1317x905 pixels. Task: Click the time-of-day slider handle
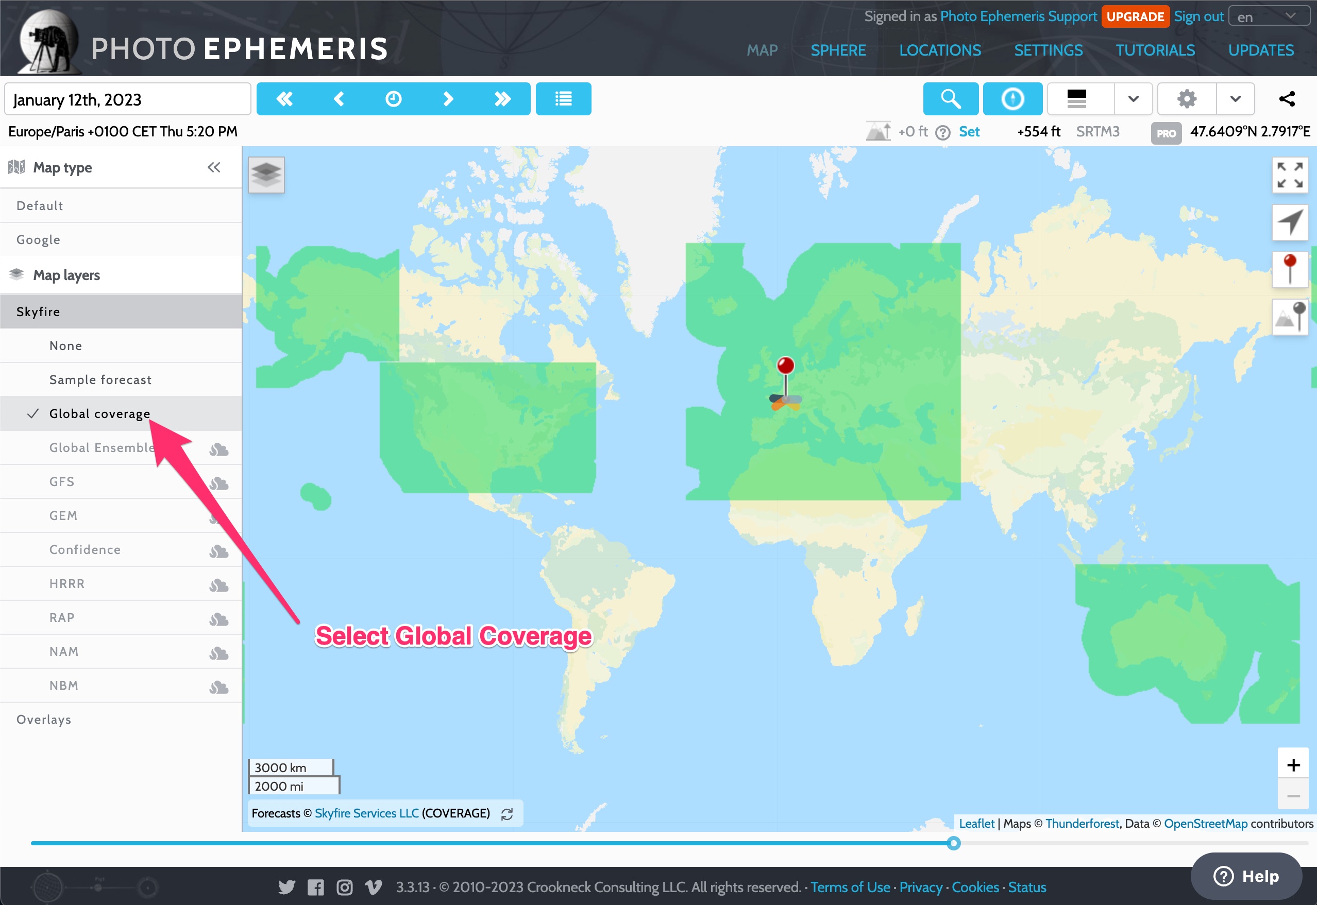coord(953,843)
